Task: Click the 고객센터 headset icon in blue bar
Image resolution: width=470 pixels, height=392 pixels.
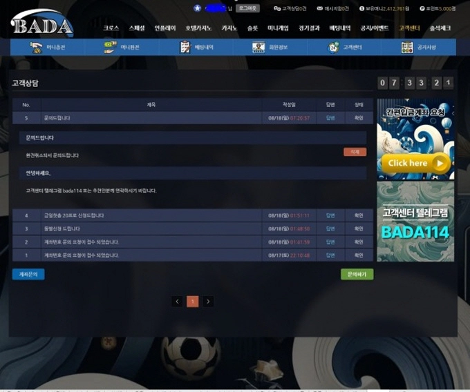Action: (x=333, y=48)
